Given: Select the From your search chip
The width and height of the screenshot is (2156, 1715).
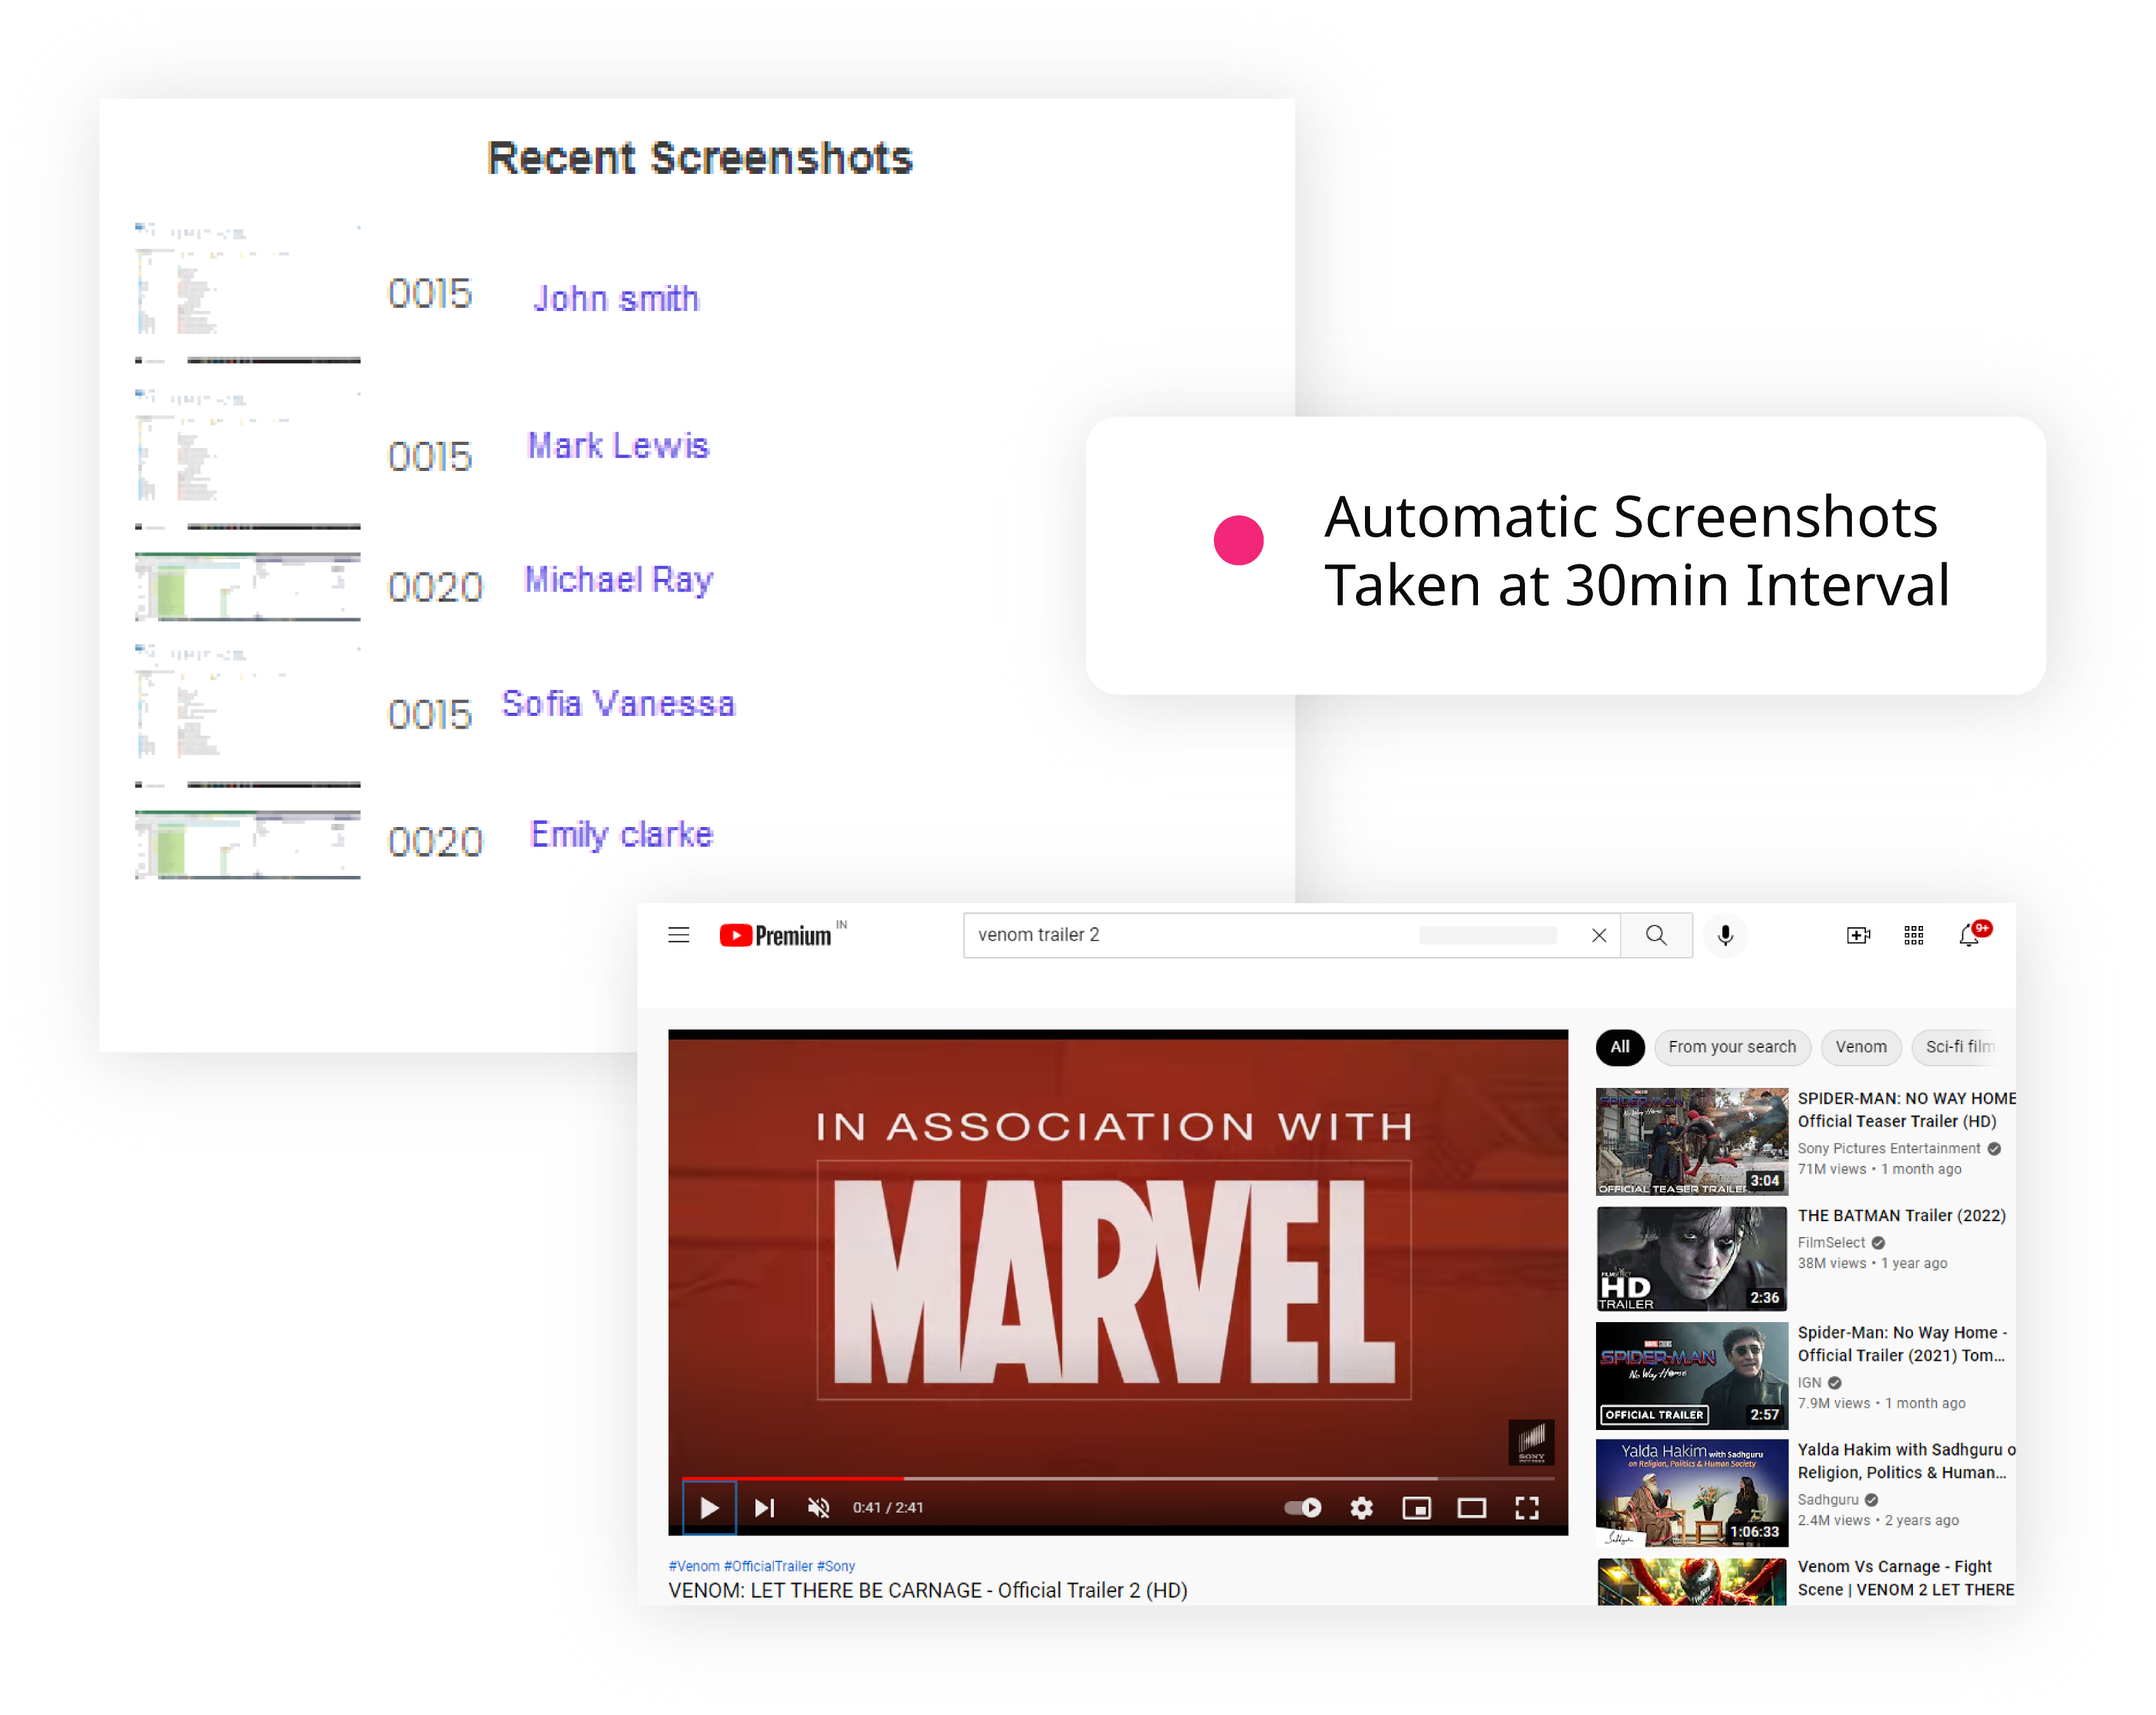Looking at the screenshot, I should click(1731, 1047).
